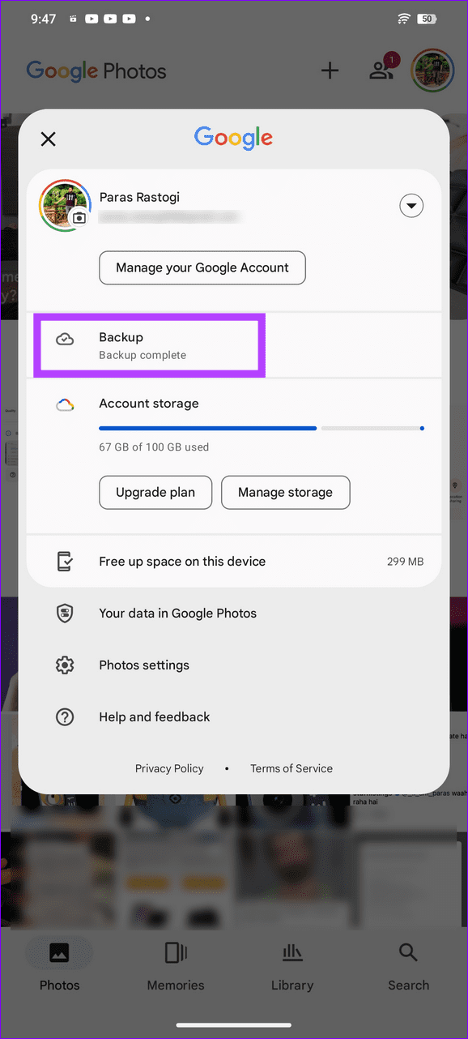Open Help and feedback

coord(234,716)
